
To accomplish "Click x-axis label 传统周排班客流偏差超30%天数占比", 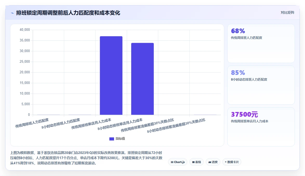I will coord(147,125).
